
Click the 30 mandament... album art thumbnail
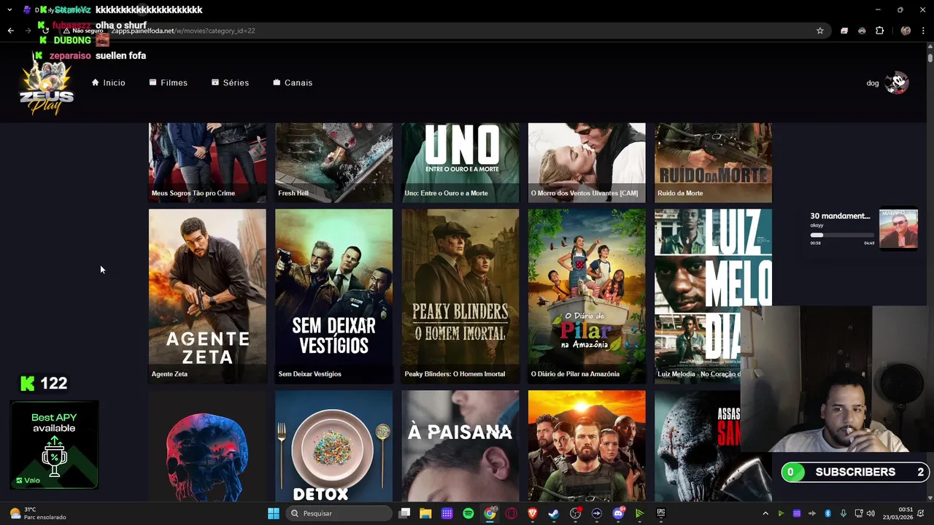(898, 228)
